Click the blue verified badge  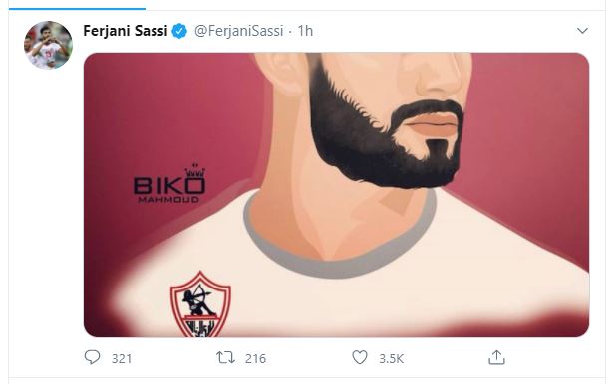(180, 31)
